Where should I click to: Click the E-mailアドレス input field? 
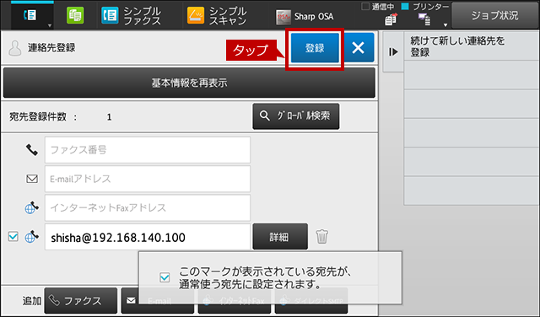[148, 179]
